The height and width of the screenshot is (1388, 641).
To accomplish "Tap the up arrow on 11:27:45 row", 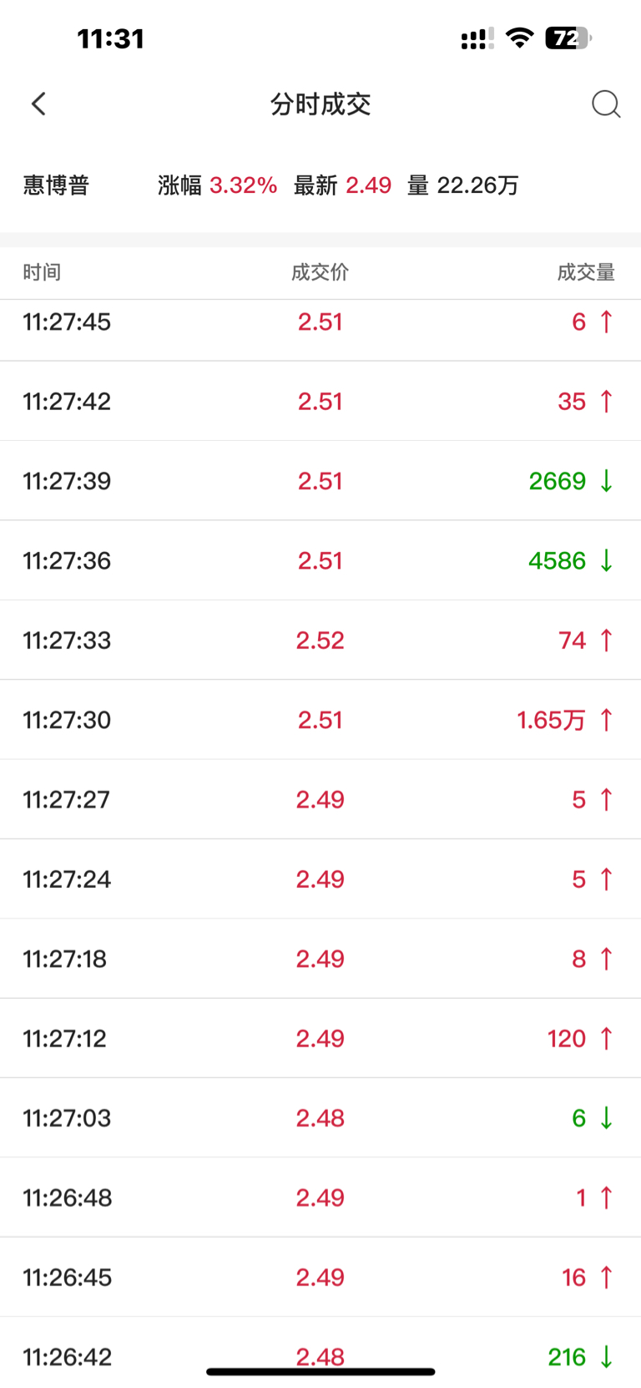I will pyautogui.click(x=607, y=322).
